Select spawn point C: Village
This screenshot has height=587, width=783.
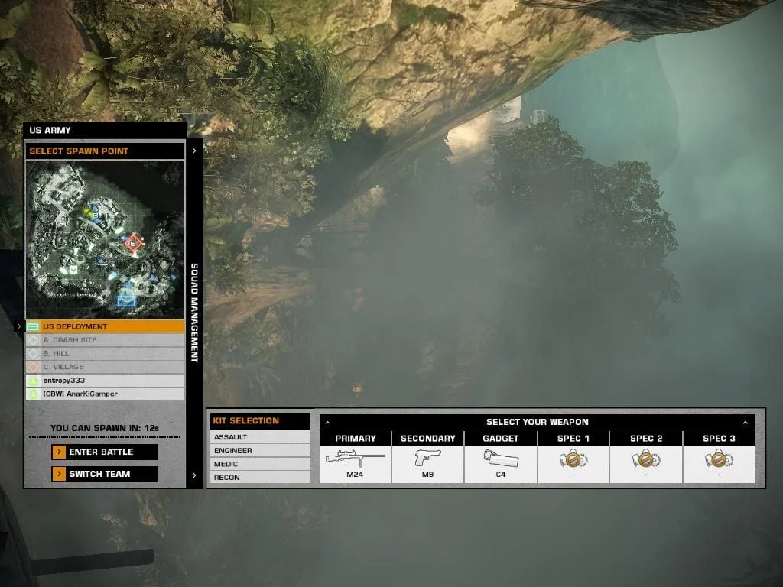tap(105, 367)
